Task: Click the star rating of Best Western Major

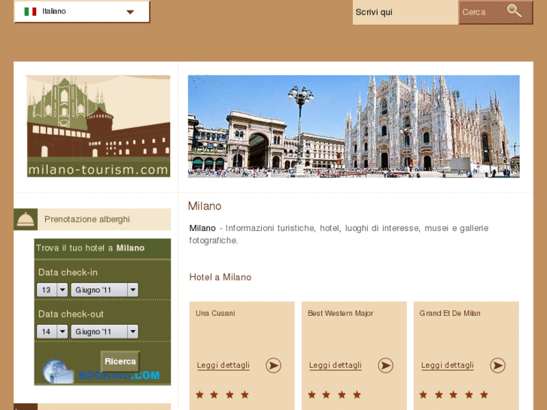Action: point(334,395)
